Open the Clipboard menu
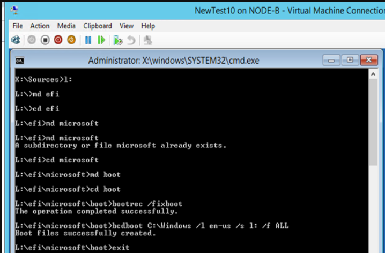 coord(98,26)
